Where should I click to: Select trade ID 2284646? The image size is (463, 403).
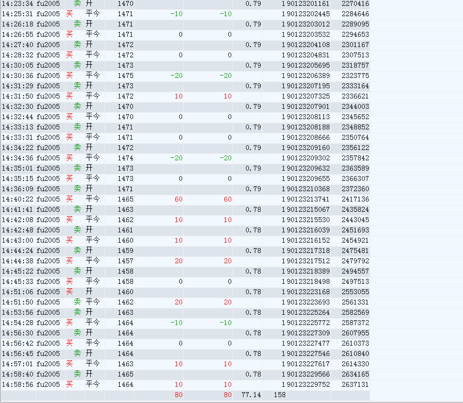click(355, 14)
